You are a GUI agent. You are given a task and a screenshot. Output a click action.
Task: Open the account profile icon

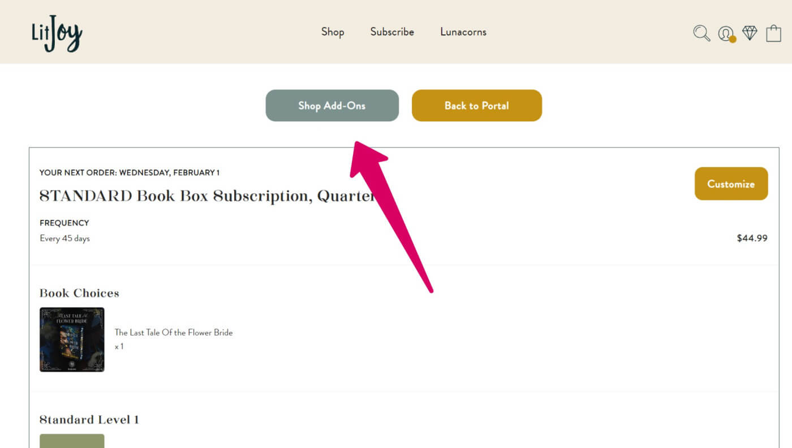point(726,34)
